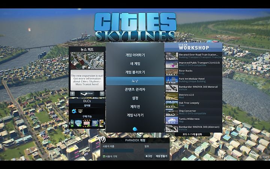Select the High-Tech purchasable DLC icon

tap(95, 123)
